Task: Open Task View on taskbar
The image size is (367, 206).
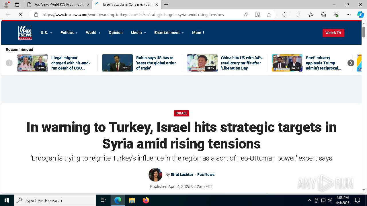Action: (x=103, y=200)
